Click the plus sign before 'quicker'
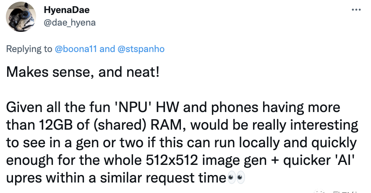371x193 pixels. [275, 161]
